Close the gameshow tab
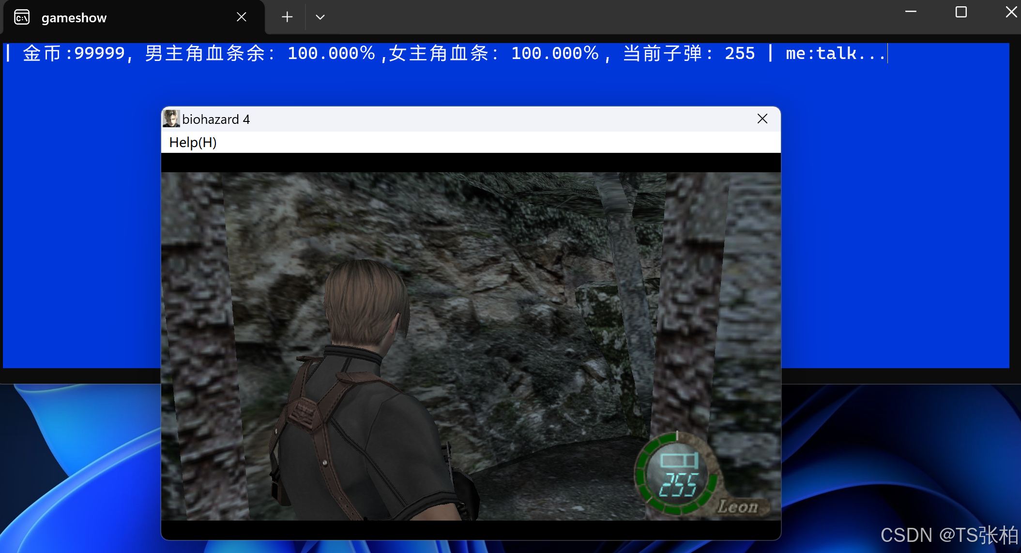This screenshot has height=553, width=1021. 242,17
